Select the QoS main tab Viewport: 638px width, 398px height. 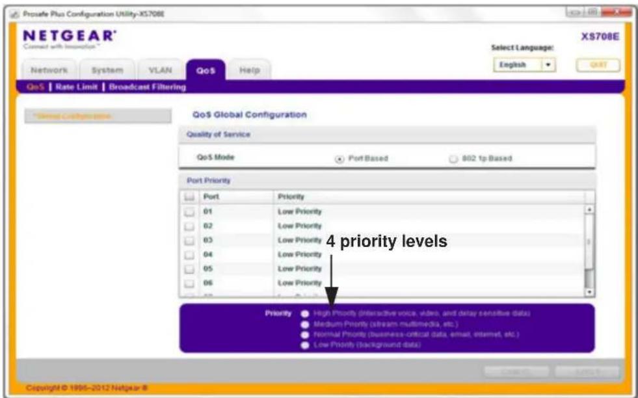point(206,70)
